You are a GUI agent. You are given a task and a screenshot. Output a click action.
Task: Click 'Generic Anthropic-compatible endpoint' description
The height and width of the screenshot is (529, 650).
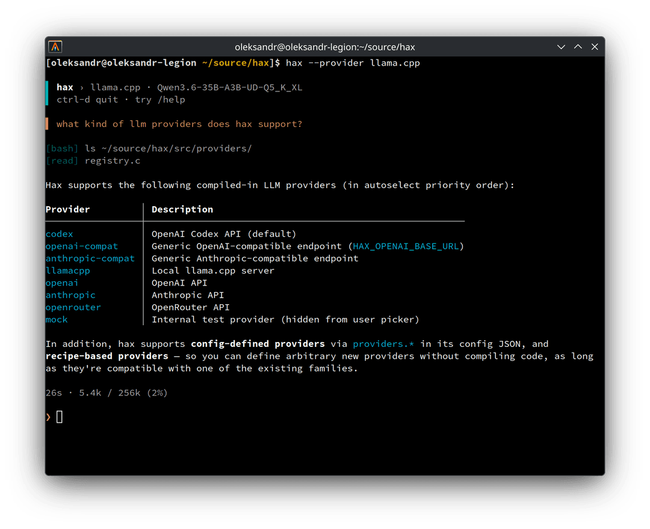click(255, 258)
